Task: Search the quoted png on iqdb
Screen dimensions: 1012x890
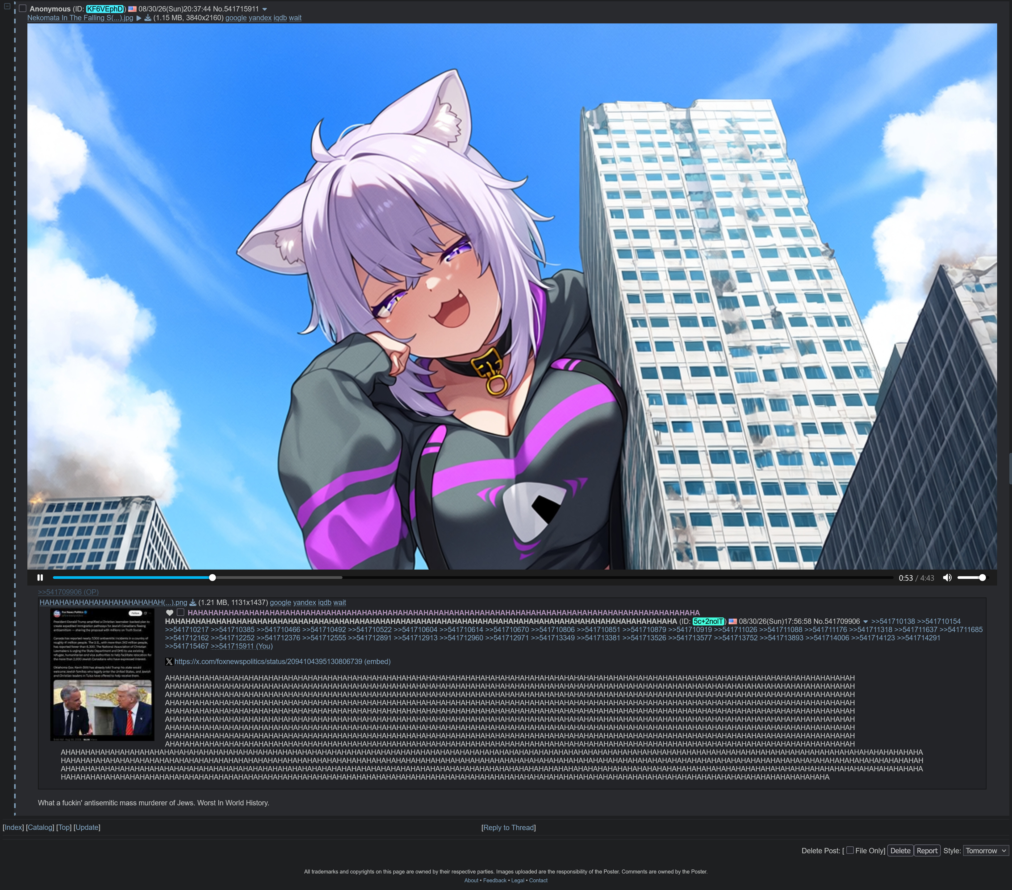Action: [x=325, y=603]
